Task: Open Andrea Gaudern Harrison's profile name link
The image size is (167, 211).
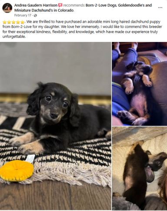Action: (36, 5)
